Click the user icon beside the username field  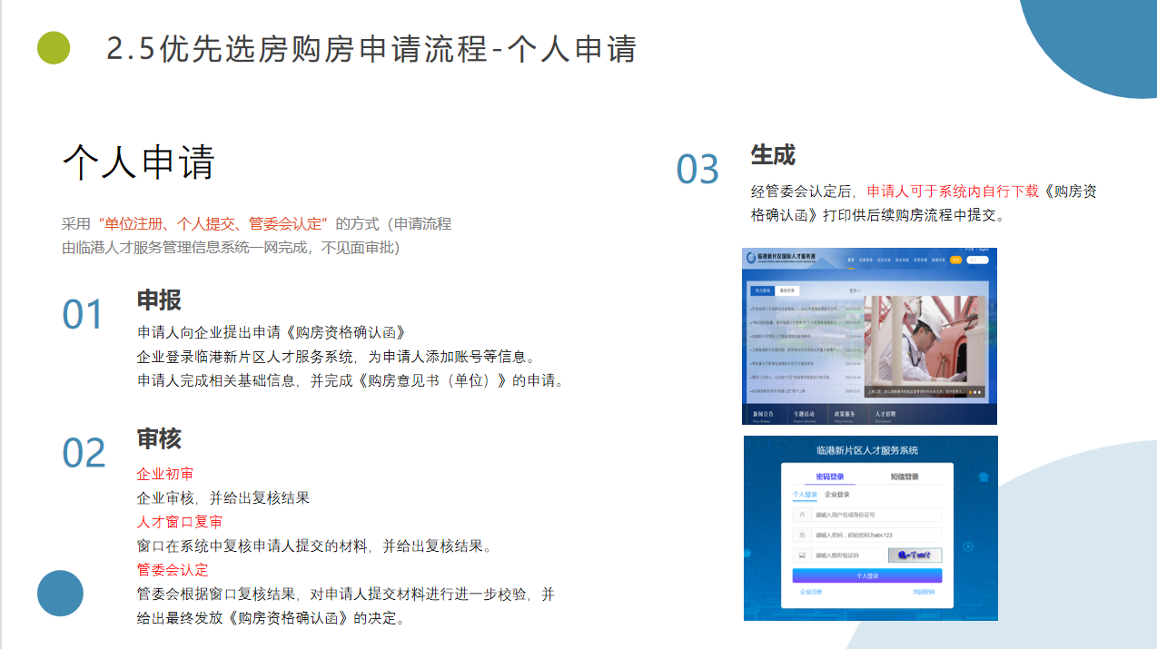(802, 515)
